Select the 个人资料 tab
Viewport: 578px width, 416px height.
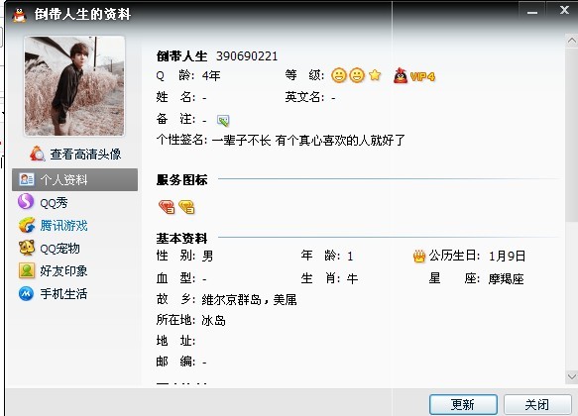click(x=74, y=179)
